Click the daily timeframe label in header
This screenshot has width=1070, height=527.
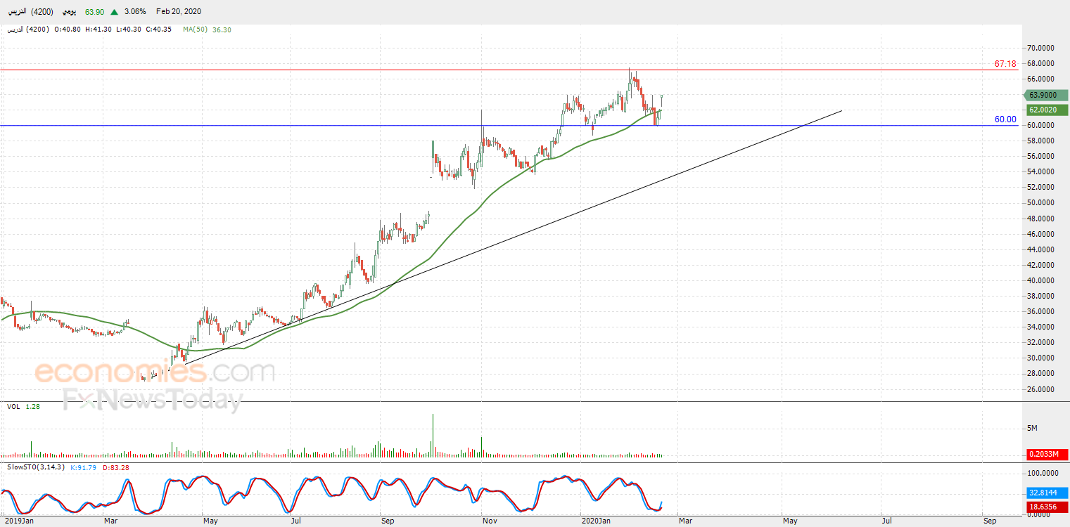click(70, 12)
